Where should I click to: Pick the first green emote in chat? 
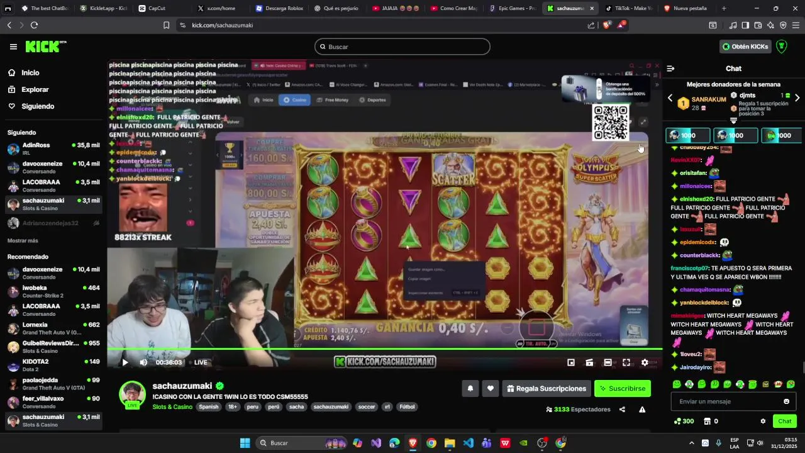677,384
